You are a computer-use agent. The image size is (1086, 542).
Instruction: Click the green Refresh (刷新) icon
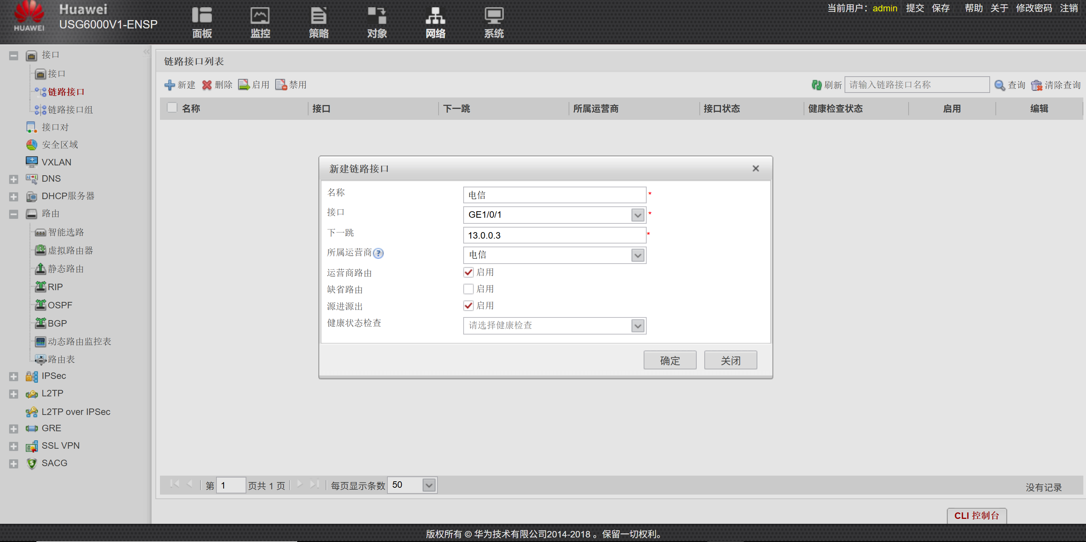816,85
